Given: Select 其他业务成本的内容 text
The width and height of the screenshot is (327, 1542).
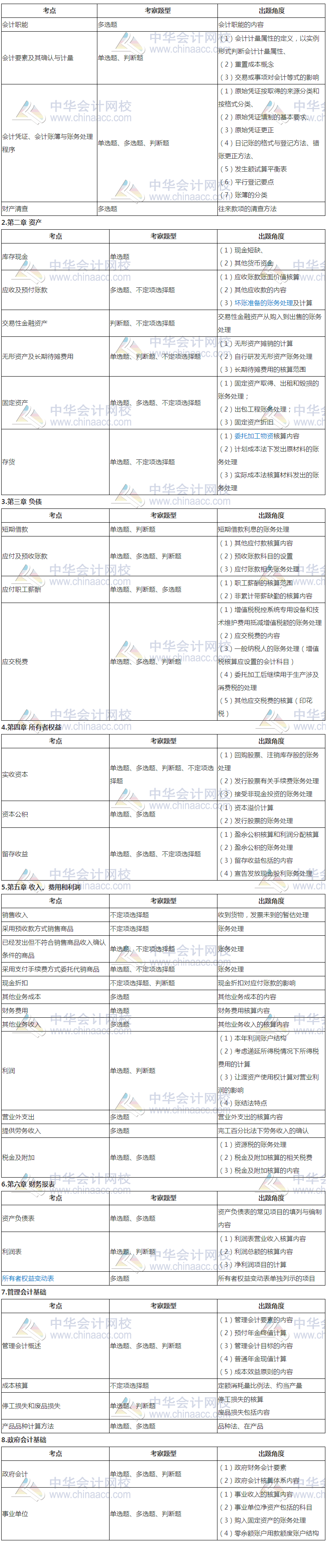Looking at the screenshot, I should (247, 997).
